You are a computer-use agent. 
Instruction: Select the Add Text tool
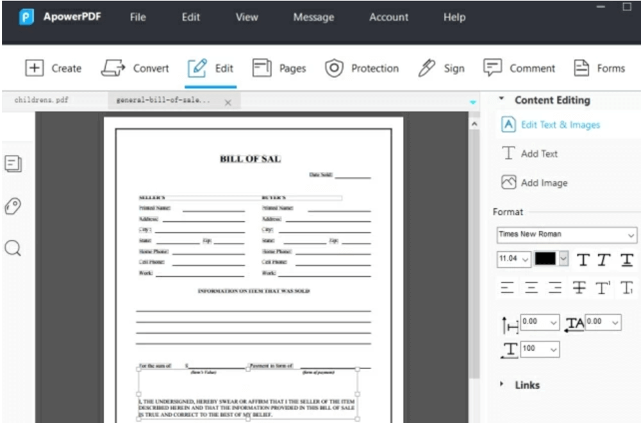(530, 154)
